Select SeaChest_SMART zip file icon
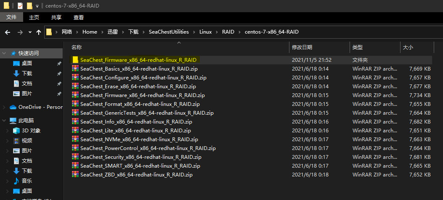Viewport: 443px width, 200px height. (75, 166)
